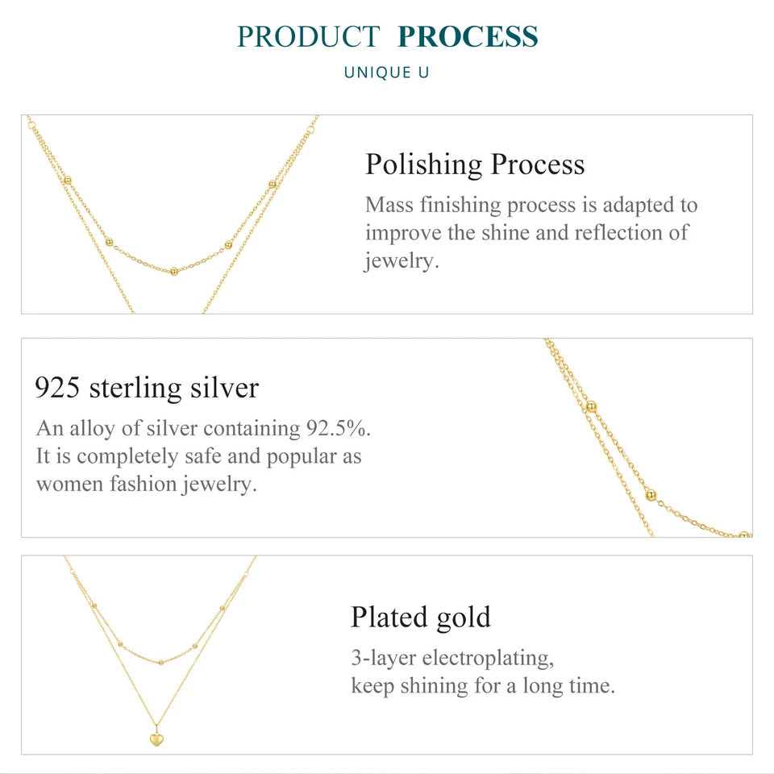Click the upper gold bead in close-up
Viewport: 774px width, 774px height.
[x=592, y=406]
